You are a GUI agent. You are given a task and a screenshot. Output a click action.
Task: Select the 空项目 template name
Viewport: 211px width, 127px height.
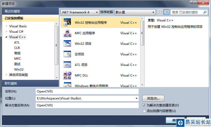coord(79,54)
